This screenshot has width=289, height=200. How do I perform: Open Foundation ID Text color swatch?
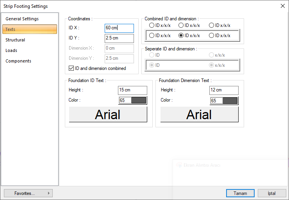click(133, 100)
